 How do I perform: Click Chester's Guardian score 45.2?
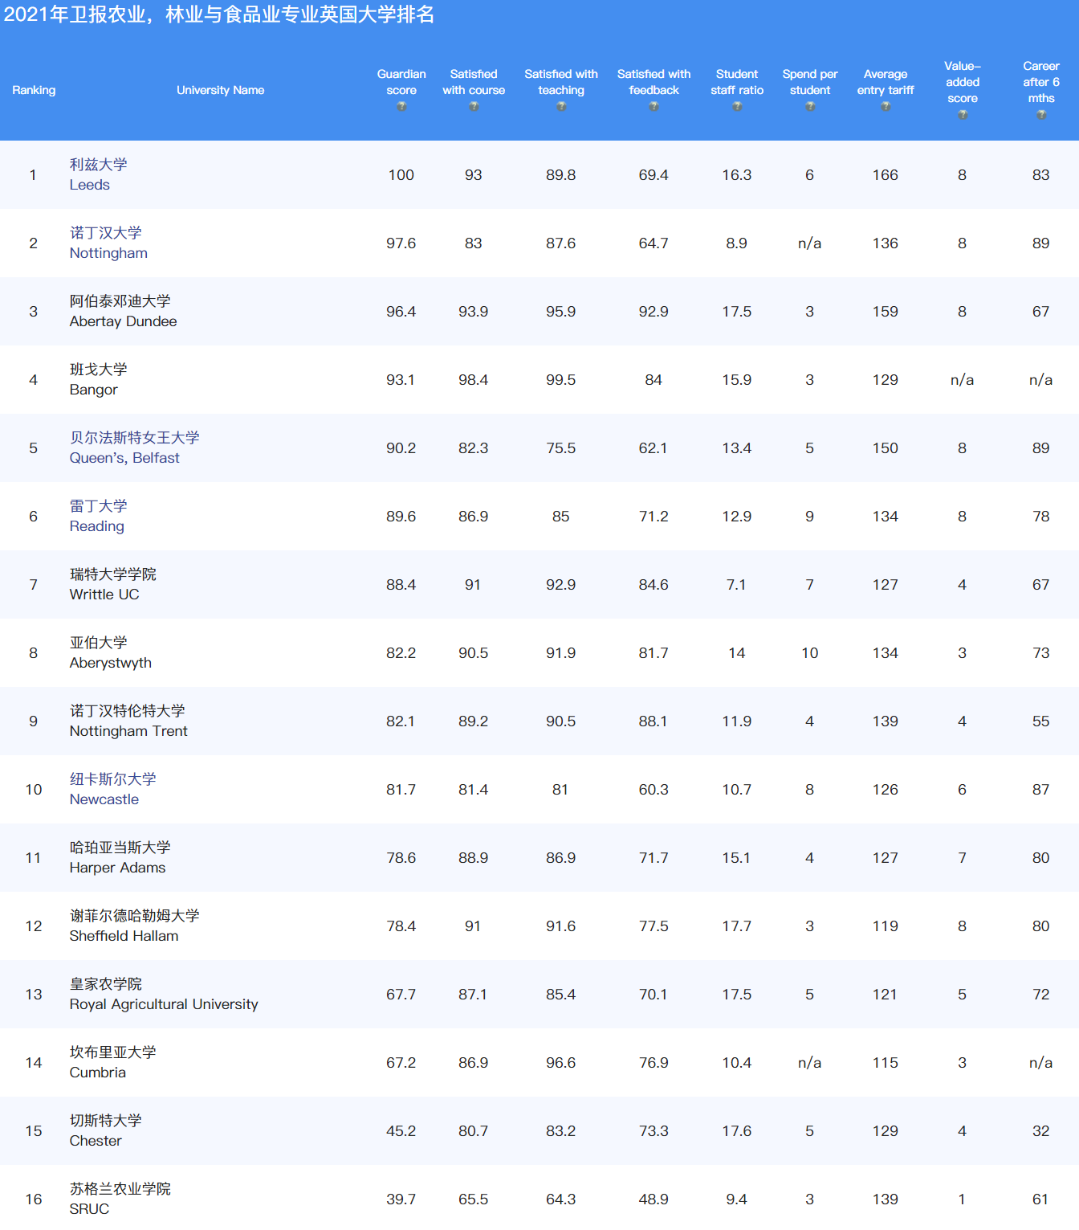tap(401, 1131)
